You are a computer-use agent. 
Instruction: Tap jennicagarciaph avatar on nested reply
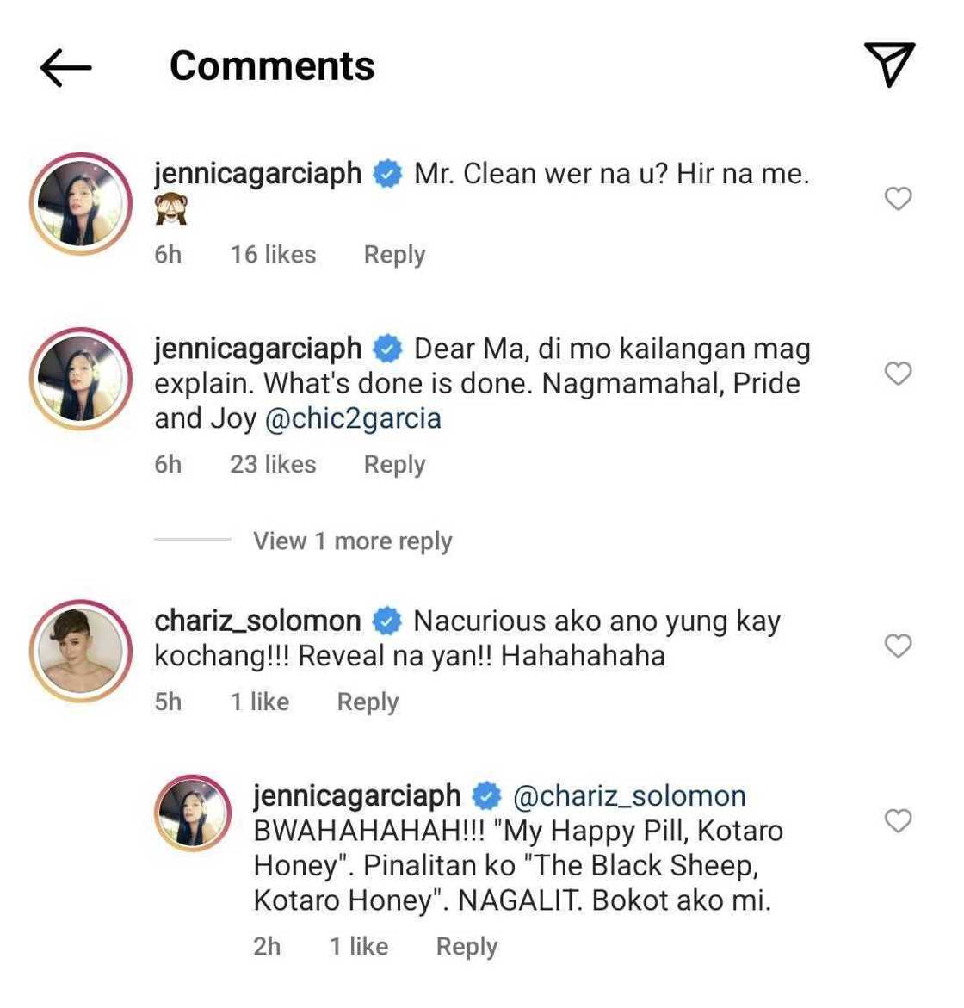193,813
